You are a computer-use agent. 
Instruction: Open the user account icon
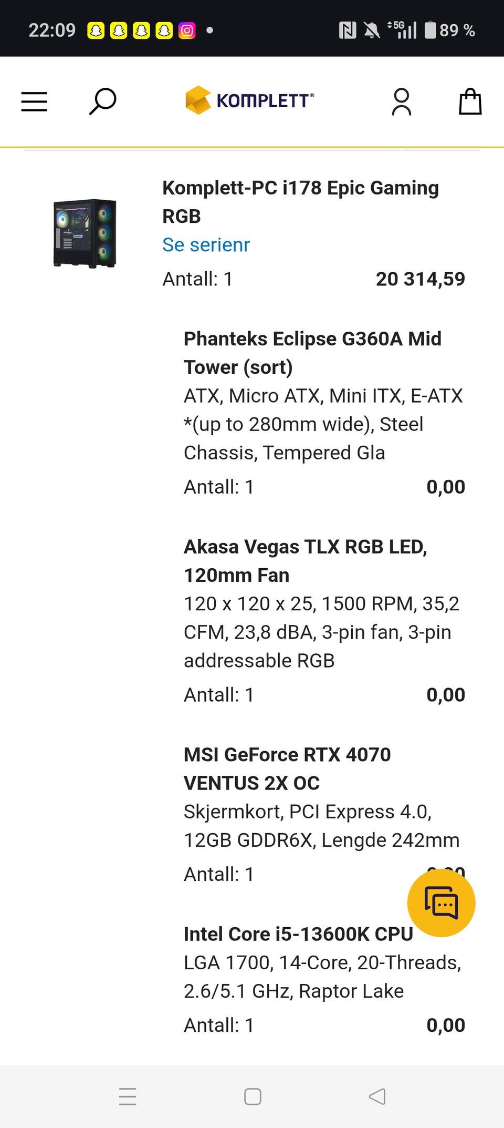402,101
